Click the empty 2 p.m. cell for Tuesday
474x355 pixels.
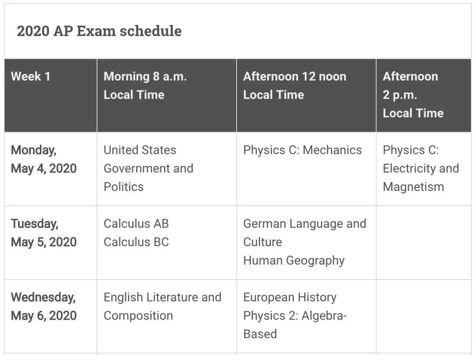[423, 242]
